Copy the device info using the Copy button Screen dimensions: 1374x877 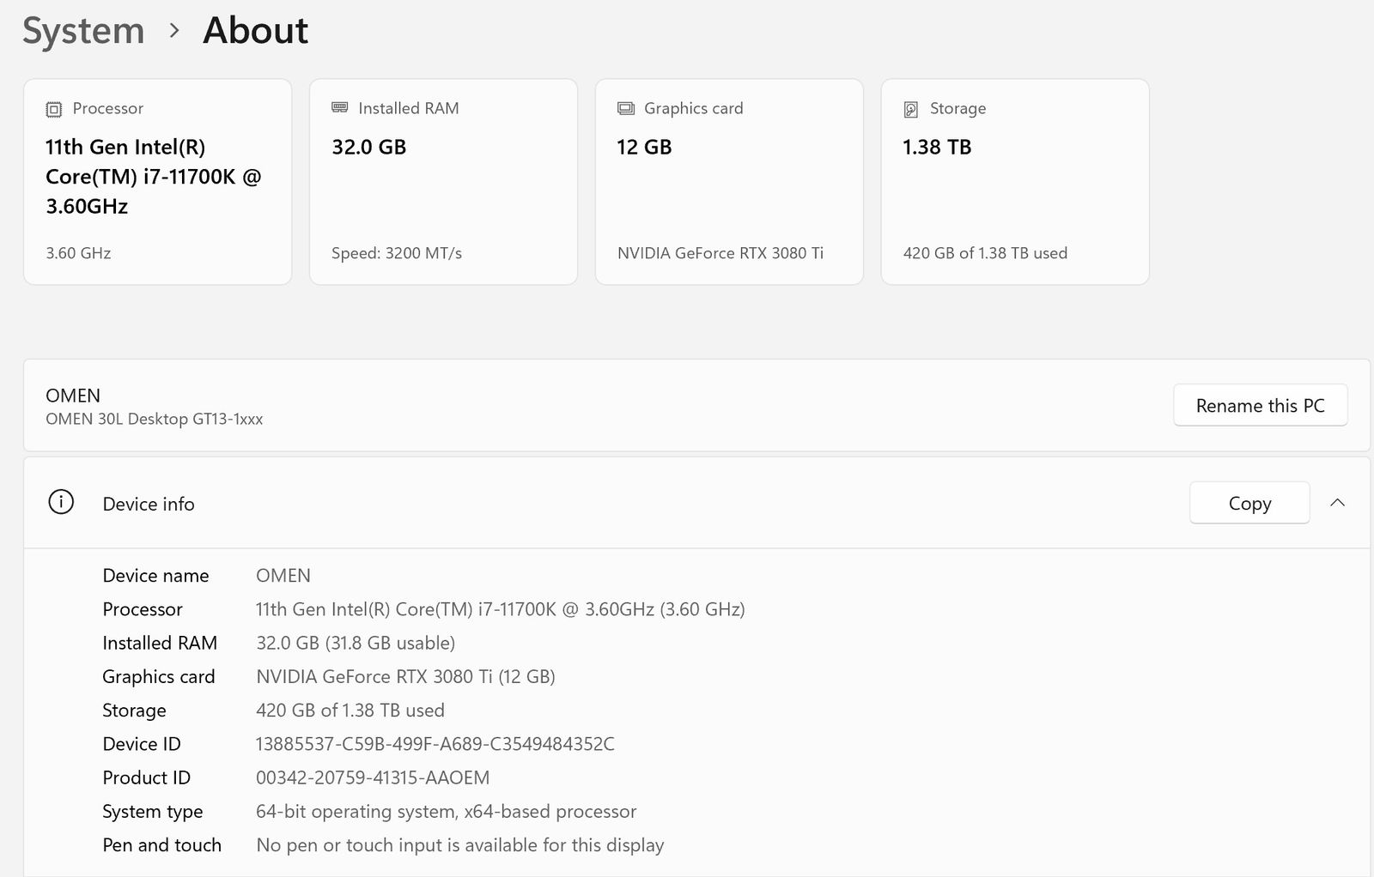[x=1249, y=503]
